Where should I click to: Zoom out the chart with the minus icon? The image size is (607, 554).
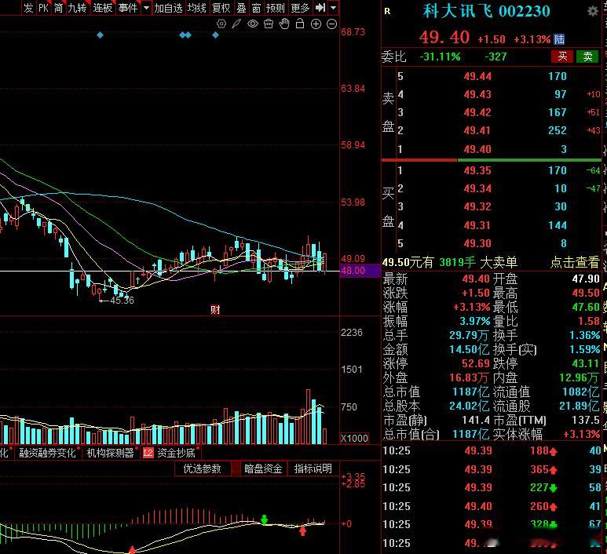click(331, 24)
